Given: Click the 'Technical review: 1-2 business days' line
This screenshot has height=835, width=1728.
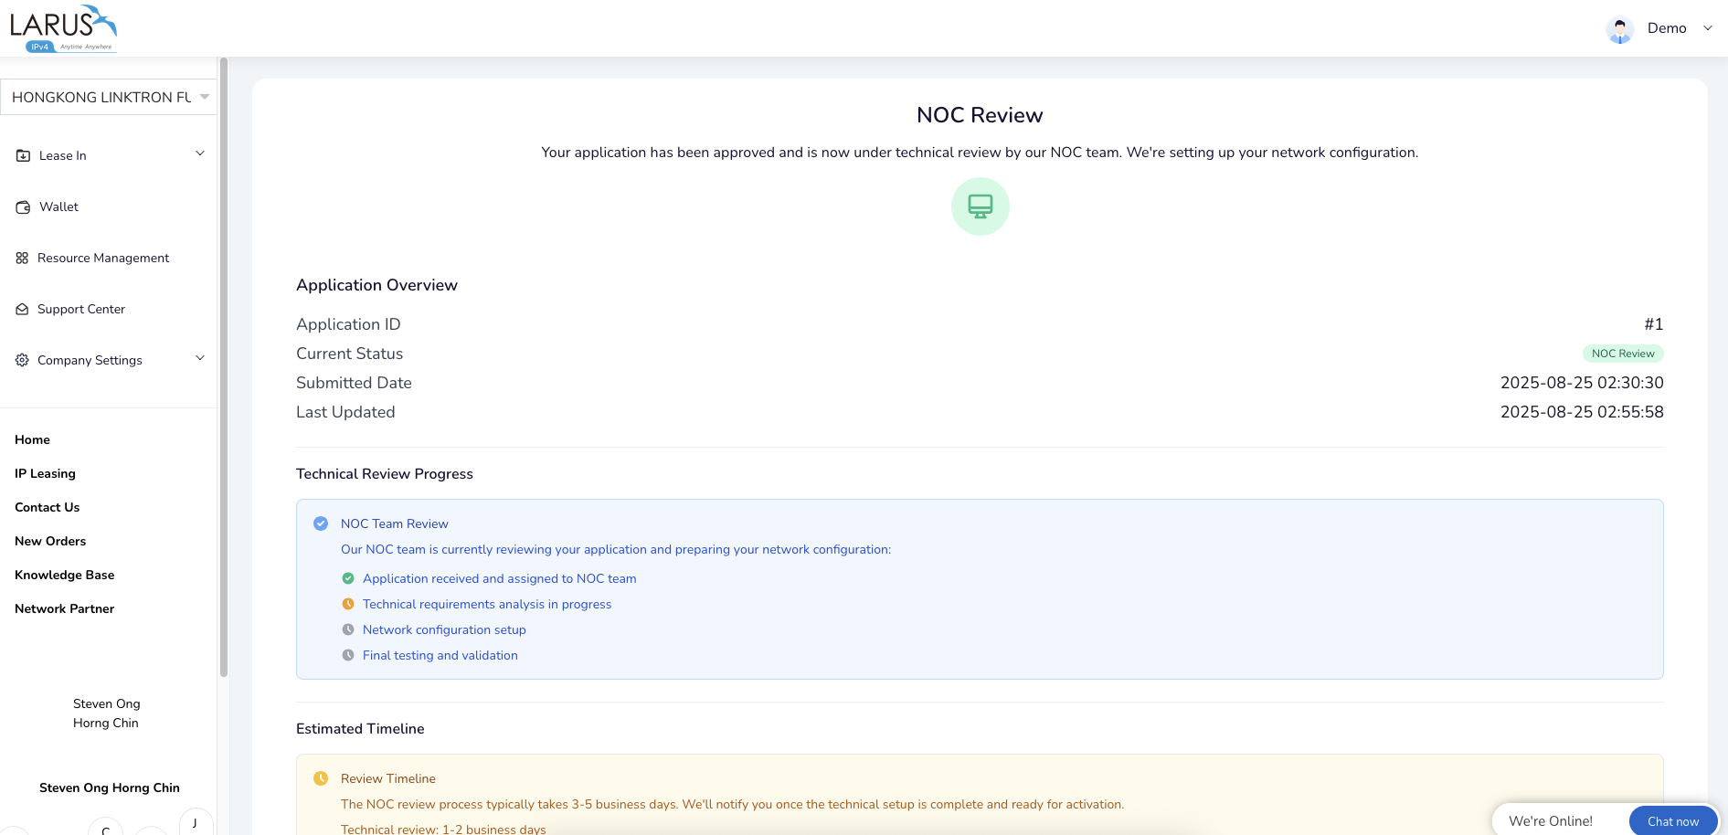Looking at the screenshot, I should pyautogui.click(x=443, y=829).
